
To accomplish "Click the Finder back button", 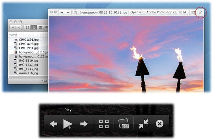I will pos(13,27).
